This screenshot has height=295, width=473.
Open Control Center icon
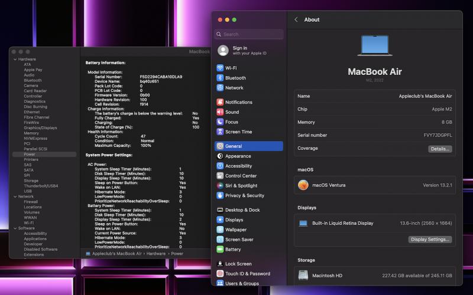tap(220, 176)
